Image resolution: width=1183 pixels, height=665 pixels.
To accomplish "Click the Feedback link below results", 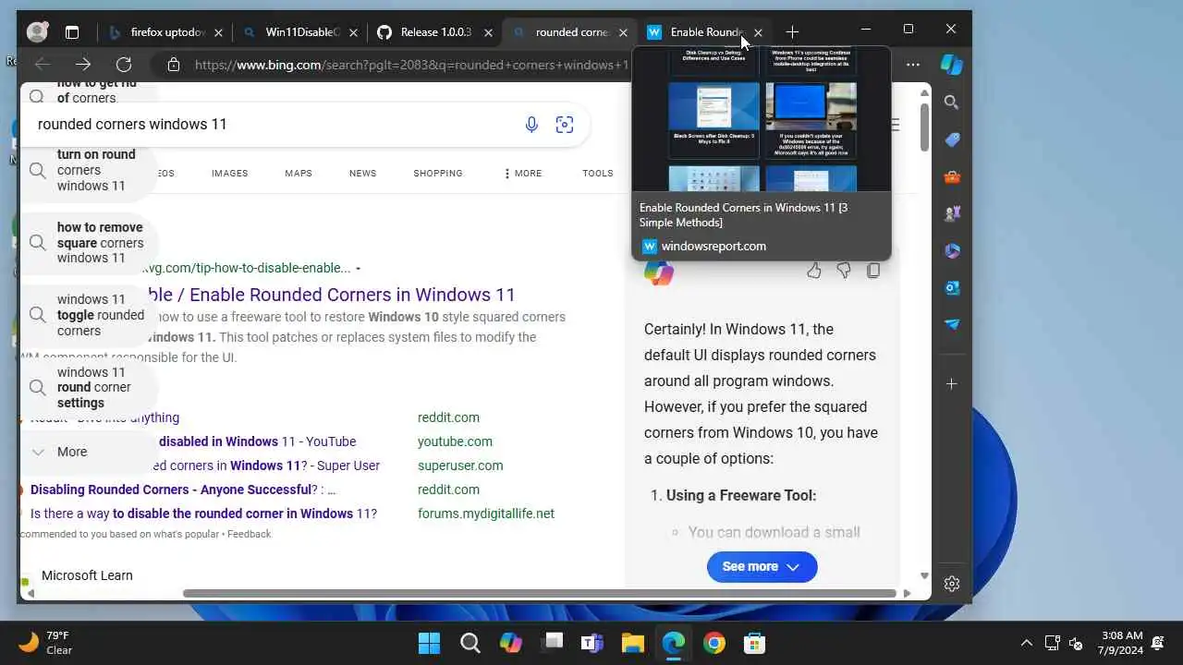I will pos(250,534).
